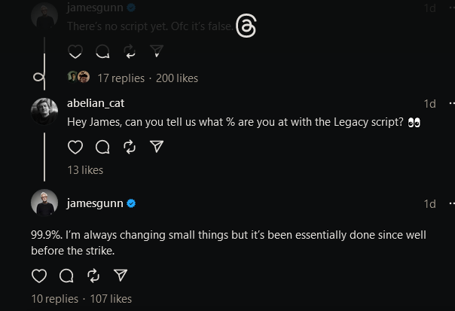Open more options for abelian_cat's post
455x311 pixels.
pos(451,103)
